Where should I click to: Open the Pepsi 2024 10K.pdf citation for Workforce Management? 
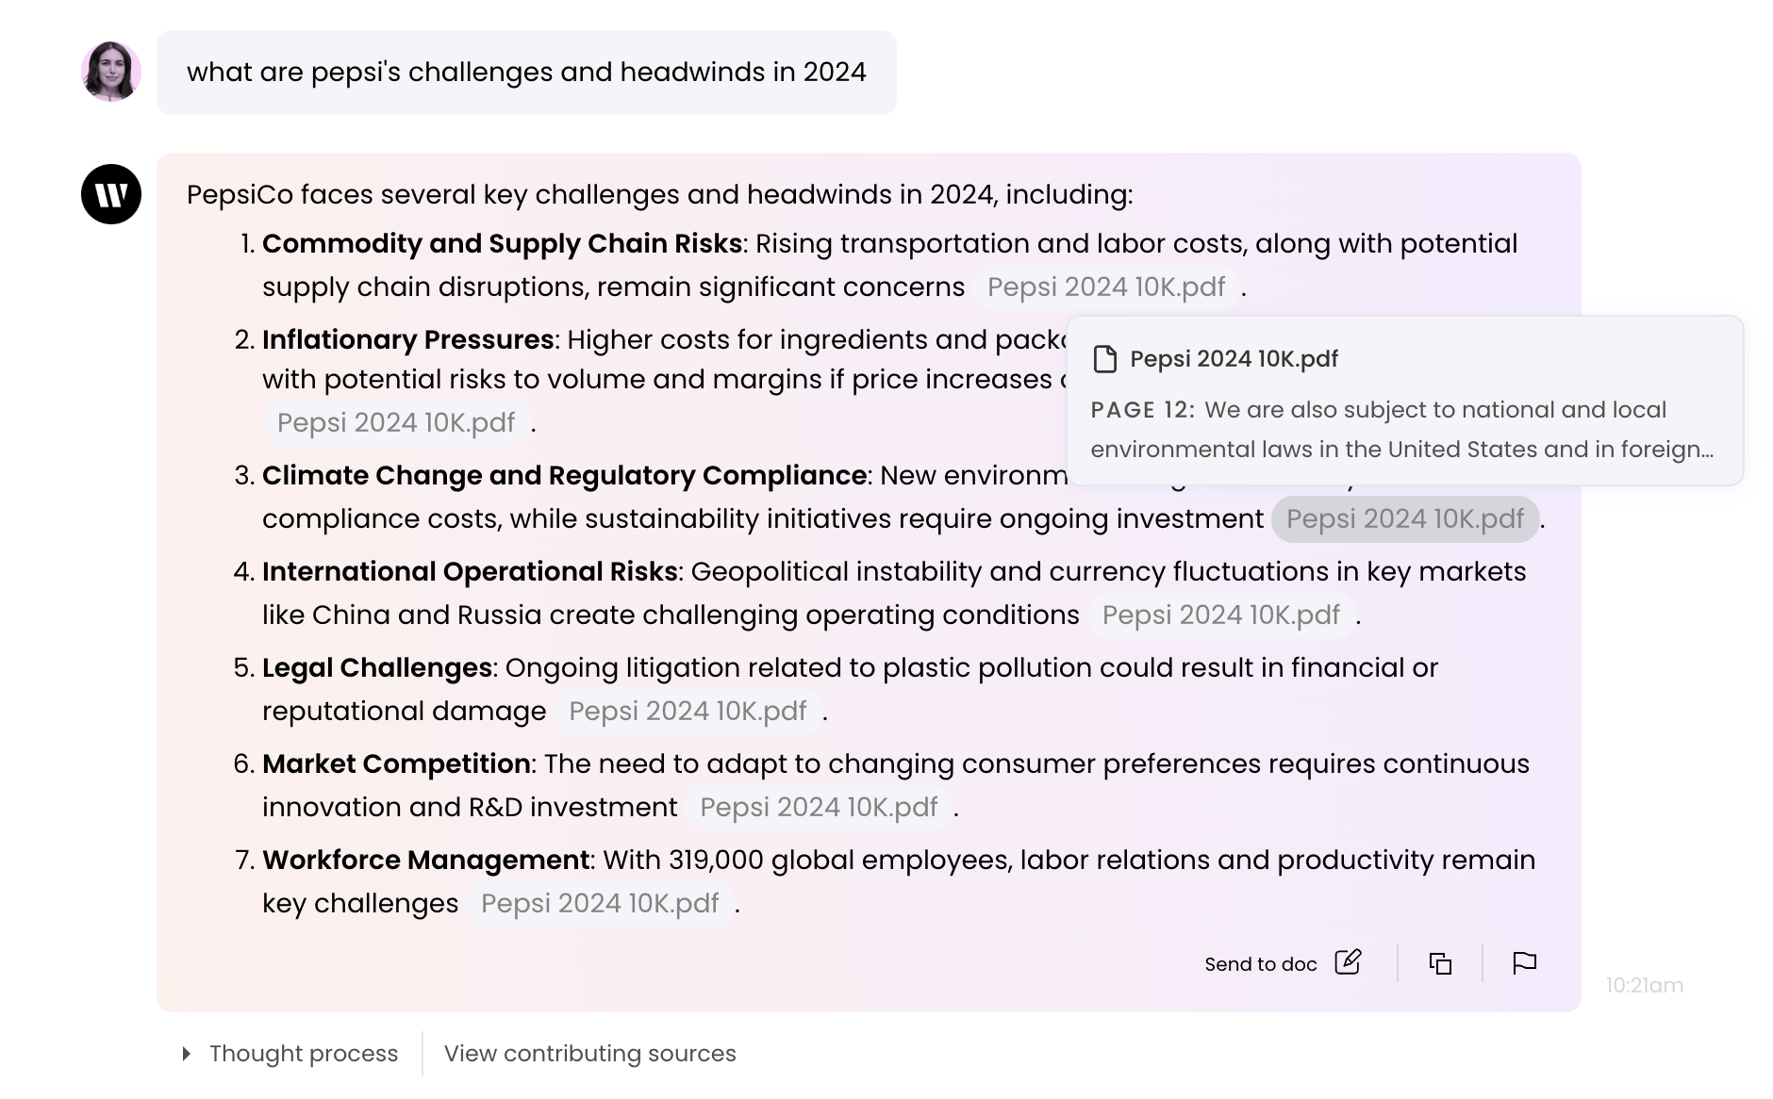[x=600, y=903]
